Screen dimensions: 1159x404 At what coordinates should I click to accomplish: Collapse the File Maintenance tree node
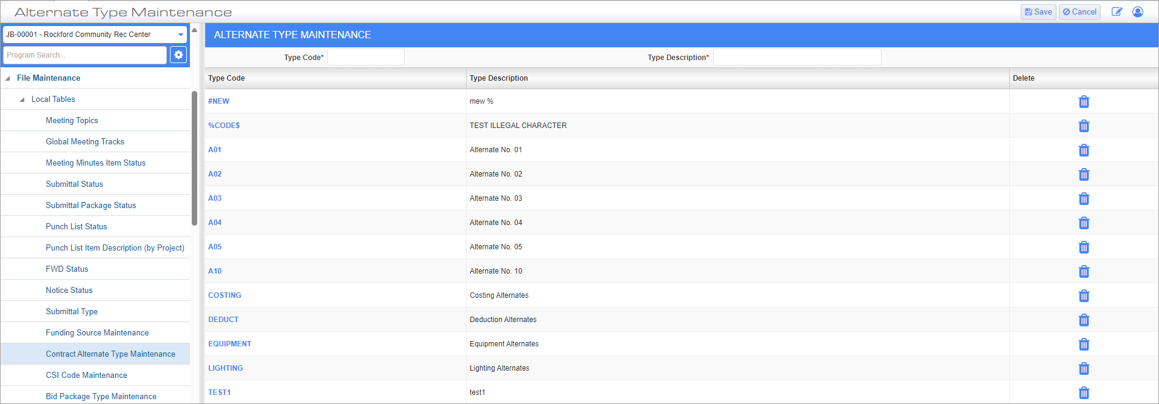(x=7, y=78)
